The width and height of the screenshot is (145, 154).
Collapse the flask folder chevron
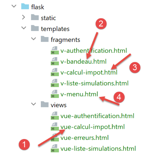[14, 6]
